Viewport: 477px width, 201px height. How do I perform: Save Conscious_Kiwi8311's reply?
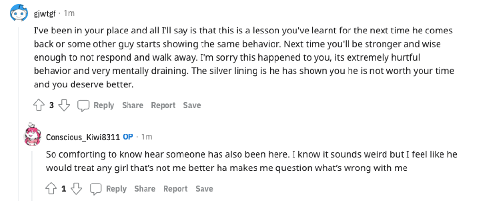(x=204, y=189)
